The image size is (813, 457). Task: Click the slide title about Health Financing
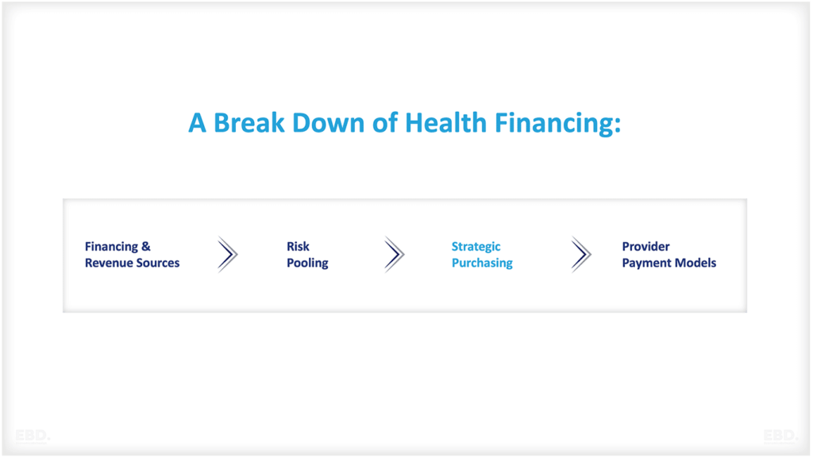pos(404,123)
